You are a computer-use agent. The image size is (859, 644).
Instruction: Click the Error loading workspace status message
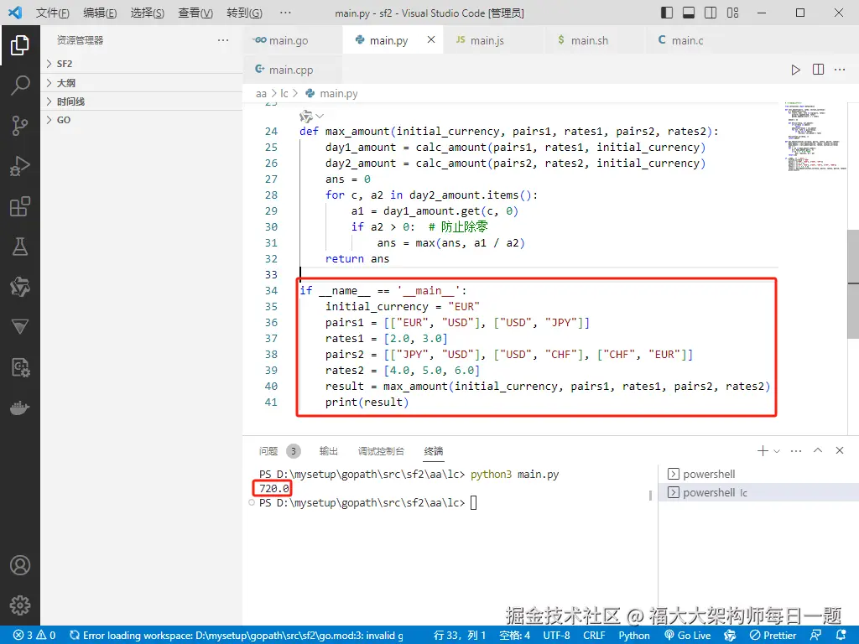pos(237,636)
